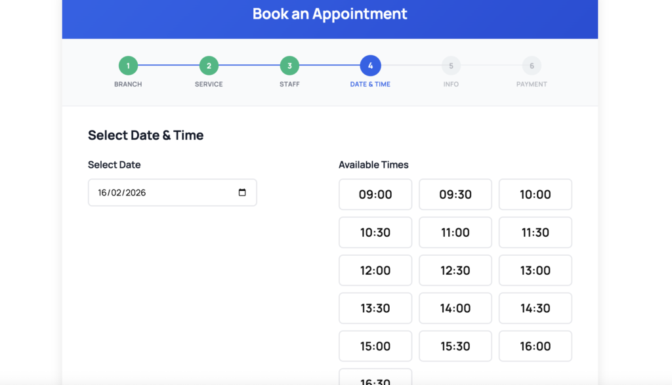Image resolution: width=672 pixels, height=385 pixels.
Task: Go back to step 1 Branch
Action: tap(128, 66)
